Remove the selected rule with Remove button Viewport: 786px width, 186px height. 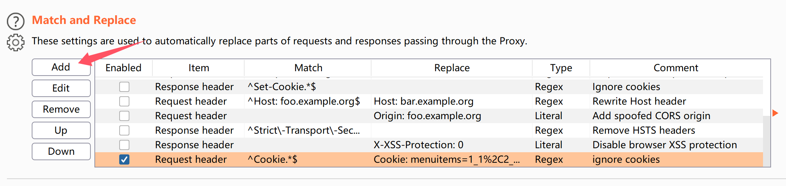61,109
